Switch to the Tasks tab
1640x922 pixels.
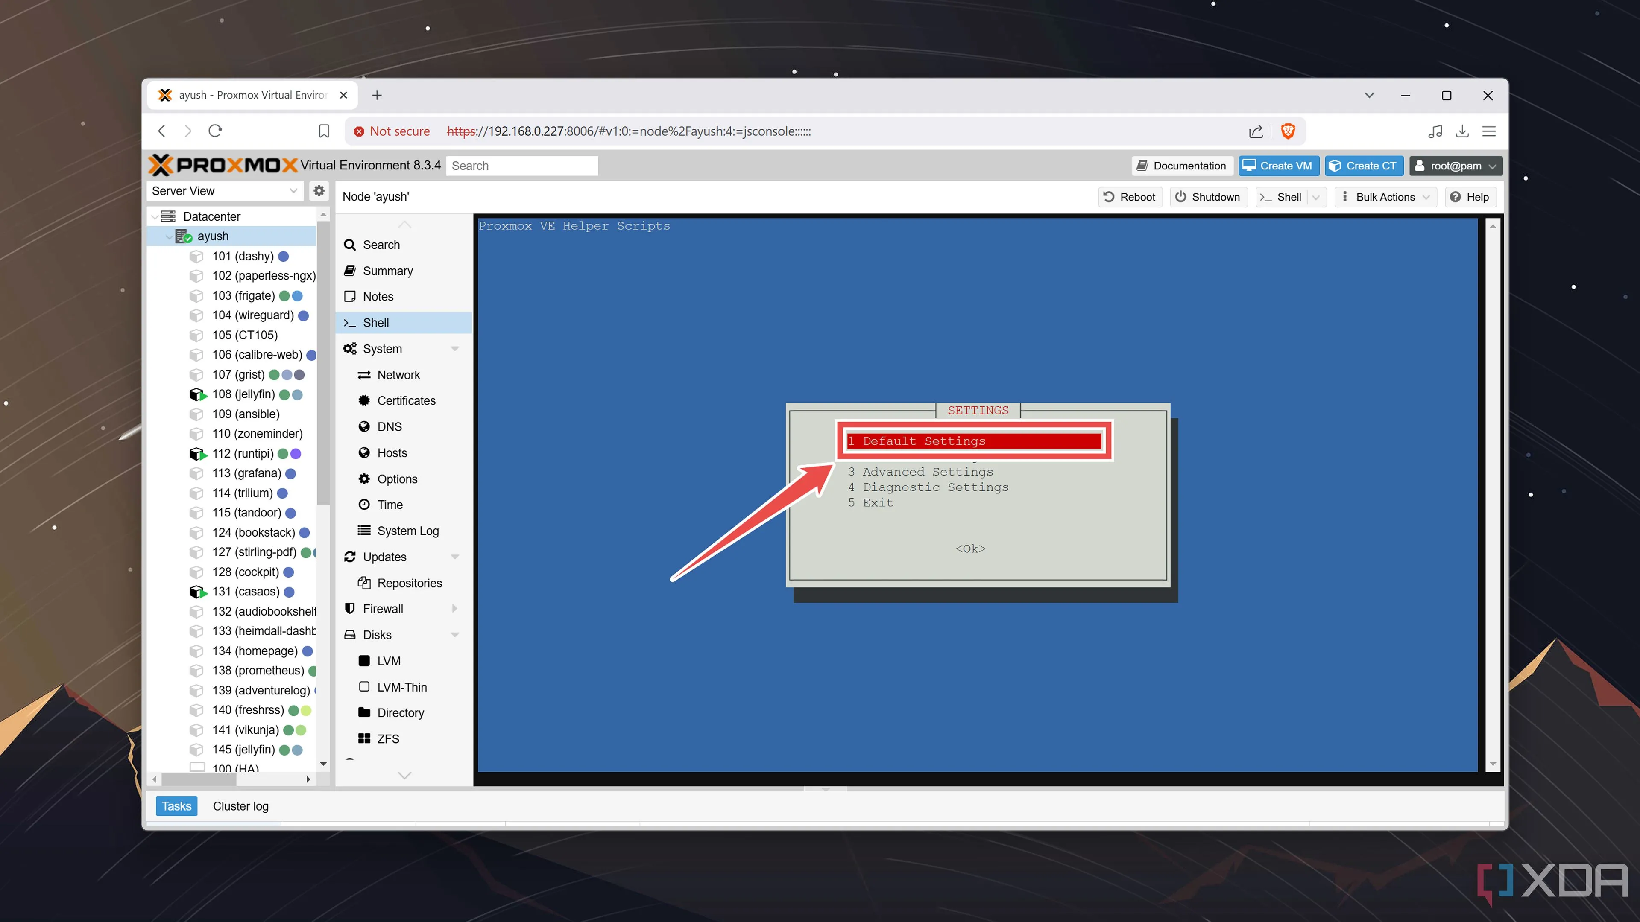tap(176, 806)
